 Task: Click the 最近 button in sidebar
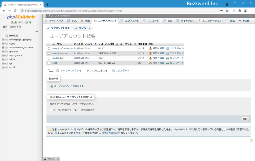[5, 27]
